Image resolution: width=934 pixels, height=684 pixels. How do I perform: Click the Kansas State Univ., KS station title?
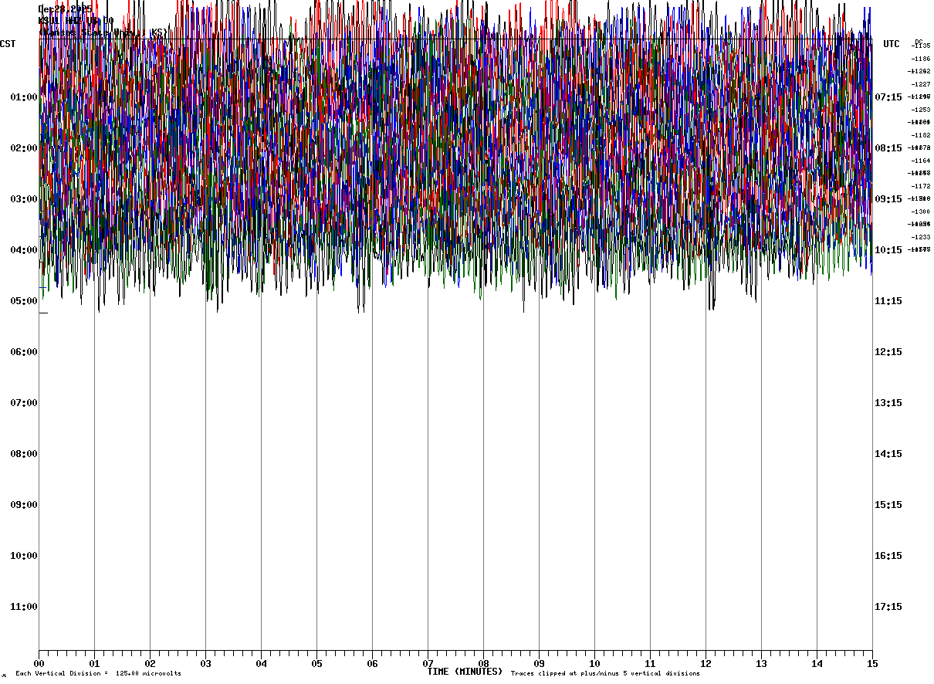pyautogui.click(x=102, y=32)
